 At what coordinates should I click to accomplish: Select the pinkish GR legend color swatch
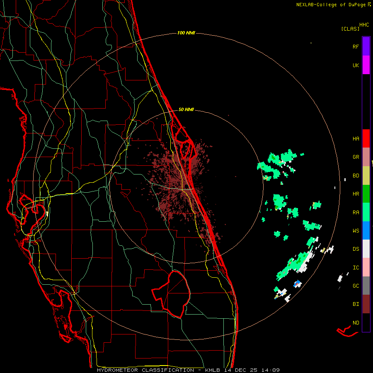click(366, 157)
